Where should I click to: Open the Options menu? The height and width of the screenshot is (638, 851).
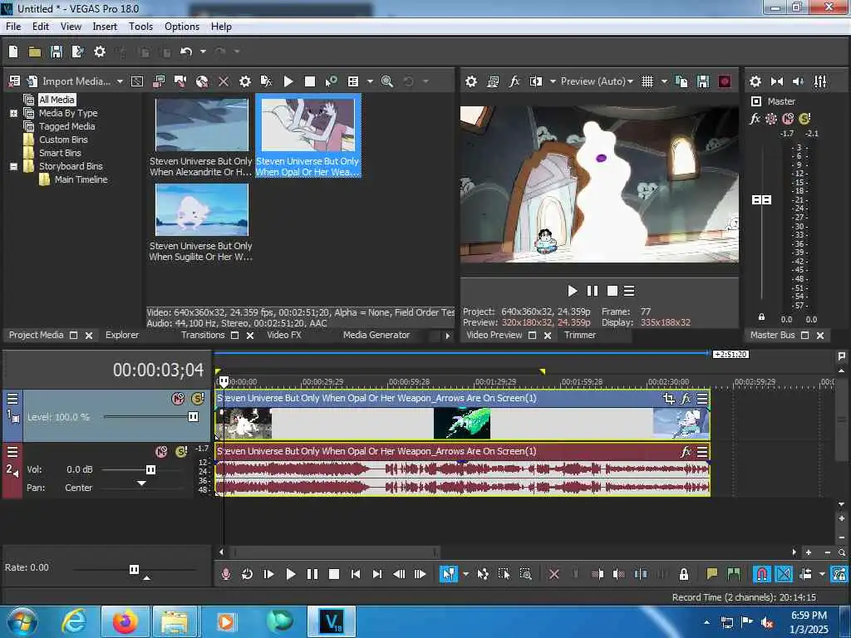click(x=182, y=27)
